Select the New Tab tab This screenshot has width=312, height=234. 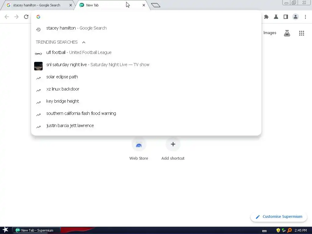pos(112,5)
